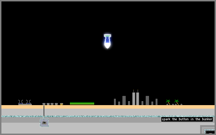The height and width of the screenshot is (135, 216).
Task: Click the rightmost thin city building
Action: [156, 102]
